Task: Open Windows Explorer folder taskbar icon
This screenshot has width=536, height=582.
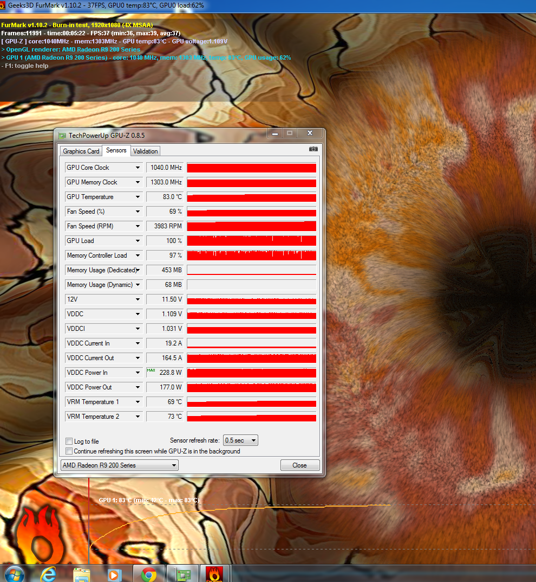Action: pos(82,574)
